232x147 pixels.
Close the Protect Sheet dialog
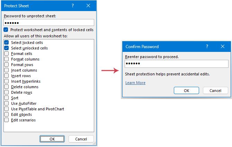[x=88, y=6]
